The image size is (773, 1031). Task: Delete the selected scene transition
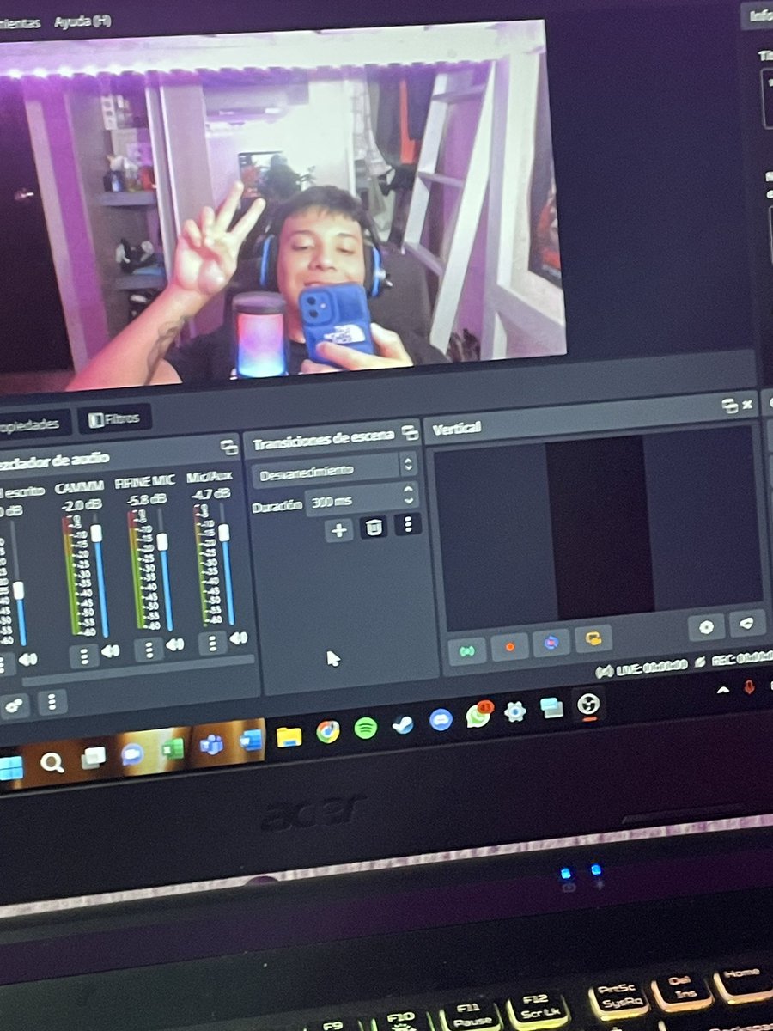click(373, 527)
